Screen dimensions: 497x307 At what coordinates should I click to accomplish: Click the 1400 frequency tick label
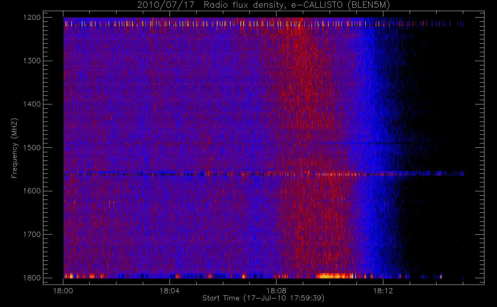(x=32, y=104)
